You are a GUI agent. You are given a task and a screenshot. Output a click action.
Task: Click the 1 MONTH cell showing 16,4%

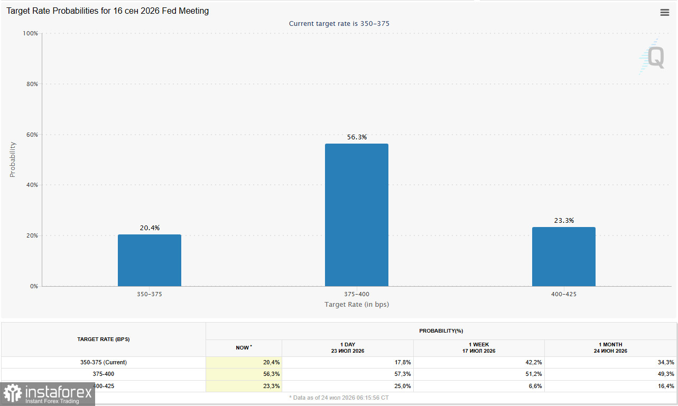pos(610,386)
